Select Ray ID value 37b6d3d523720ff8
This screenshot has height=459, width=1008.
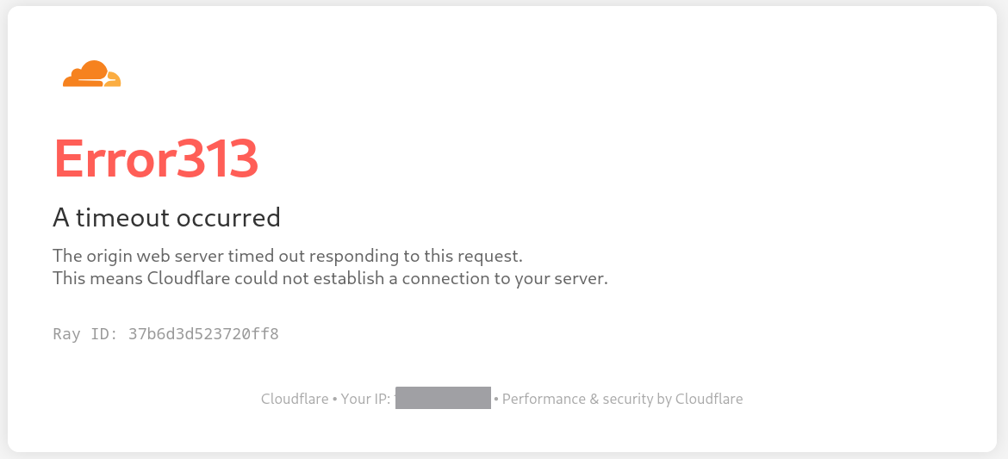click(x=203, y=334)
